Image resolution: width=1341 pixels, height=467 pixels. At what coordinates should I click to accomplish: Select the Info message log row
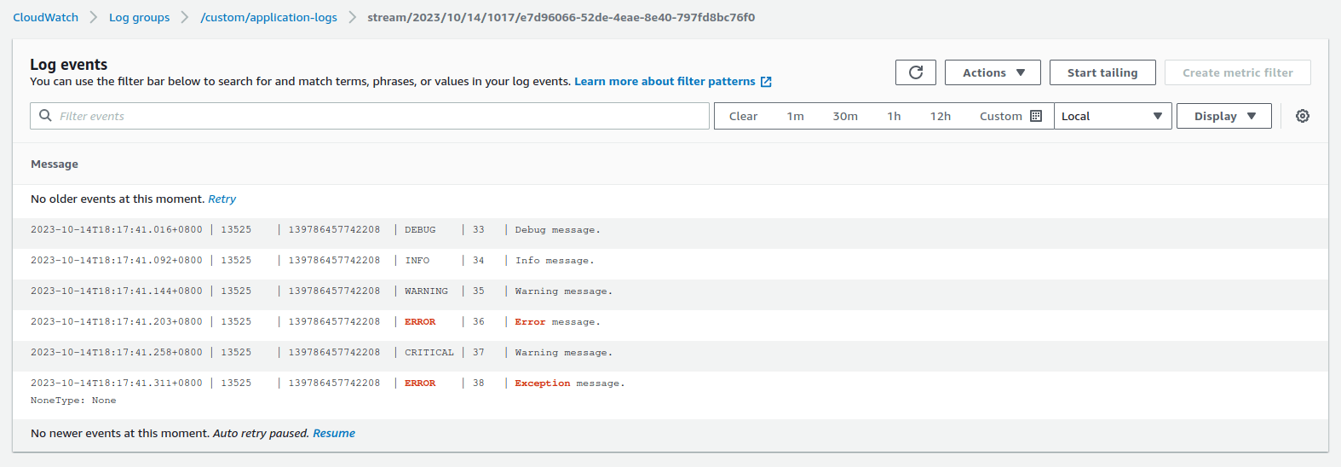(670, 261)
